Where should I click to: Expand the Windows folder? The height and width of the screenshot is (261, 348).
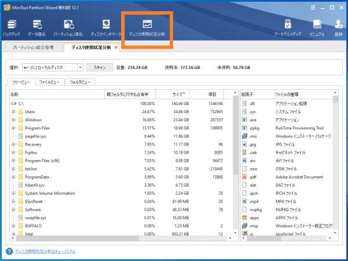tap(13, 120)
